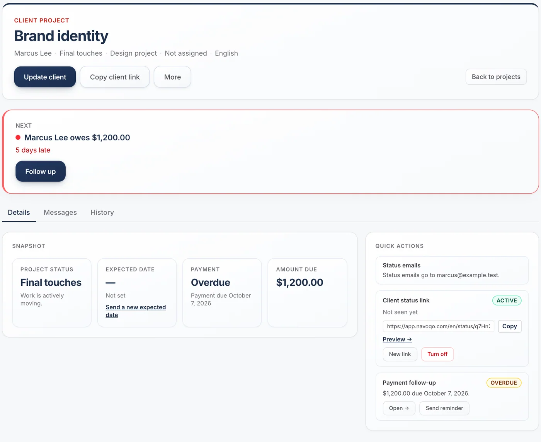The width and height of the screenshot is (541, 442).
Task: Copy the client link
Action: pyautogui.click(x=115, y=77)
